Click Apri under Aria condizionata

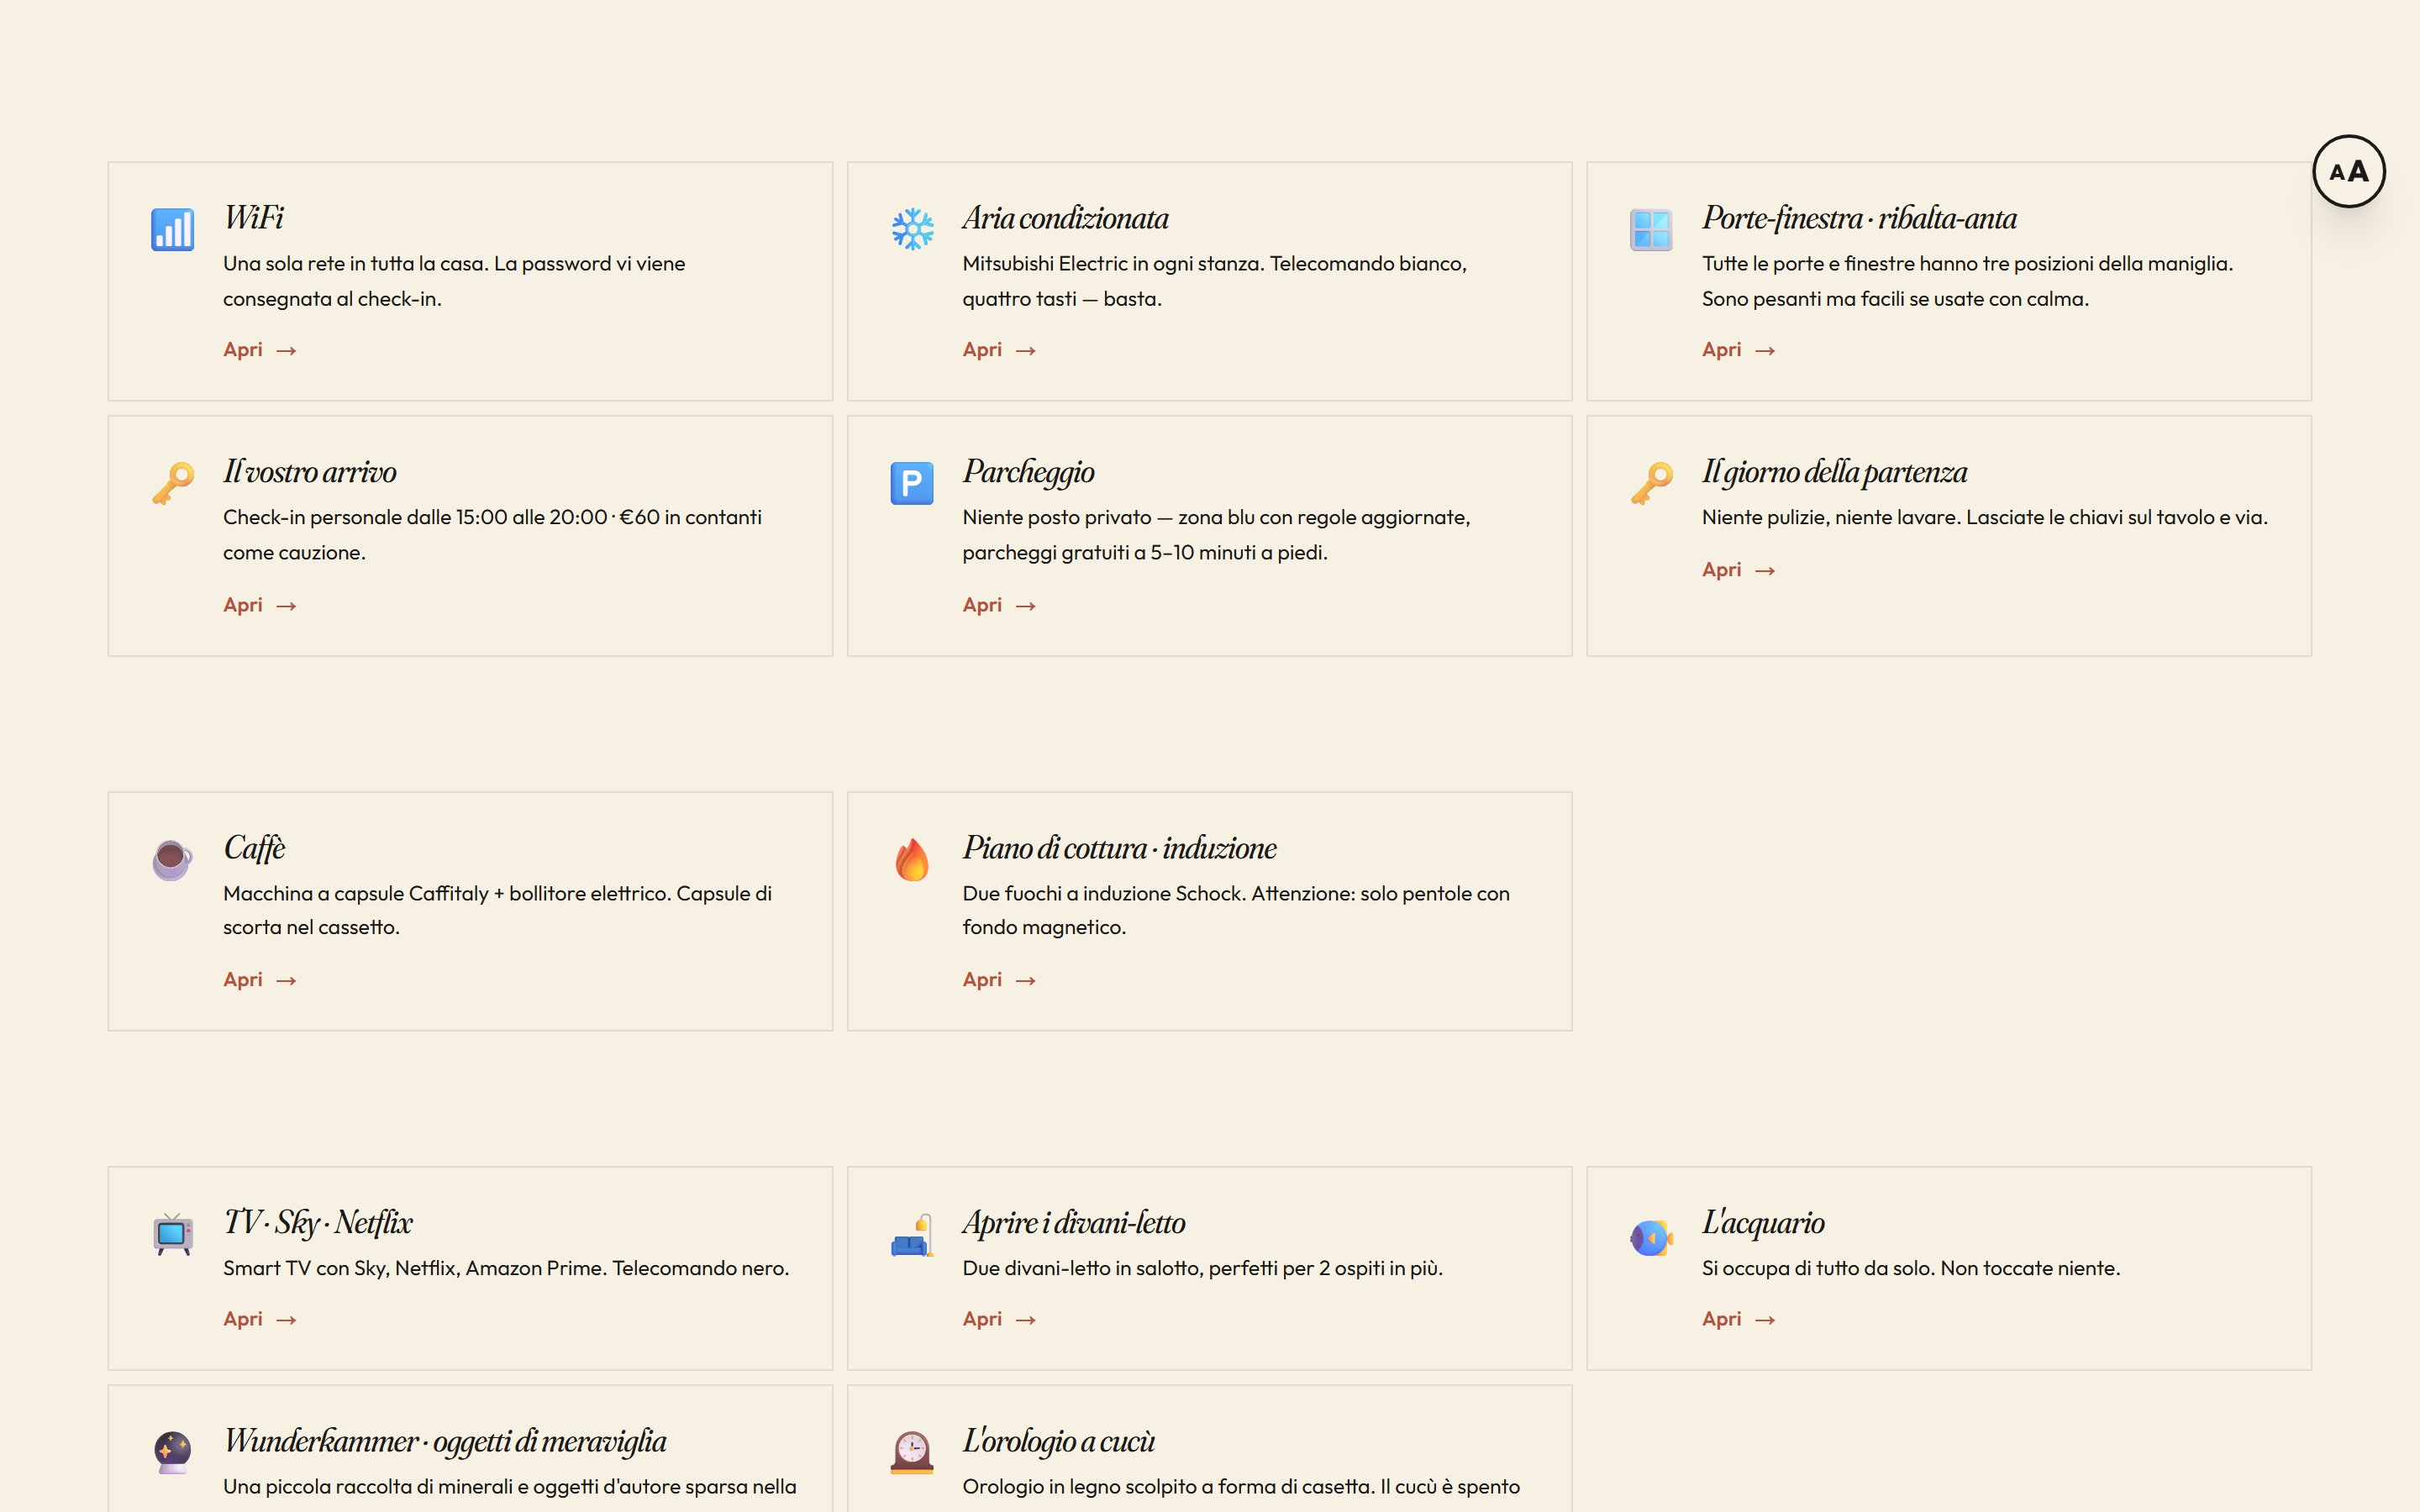pyautogui.click(x=999, y=350)
